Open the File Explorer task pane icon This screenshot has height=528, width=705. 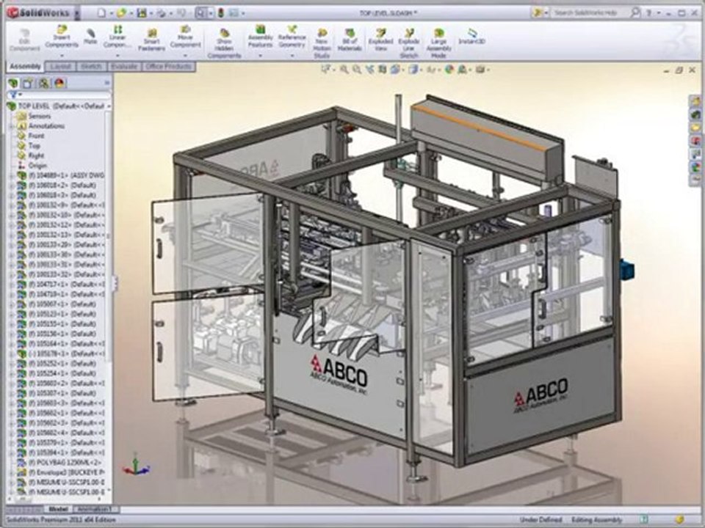click(696, 128)
